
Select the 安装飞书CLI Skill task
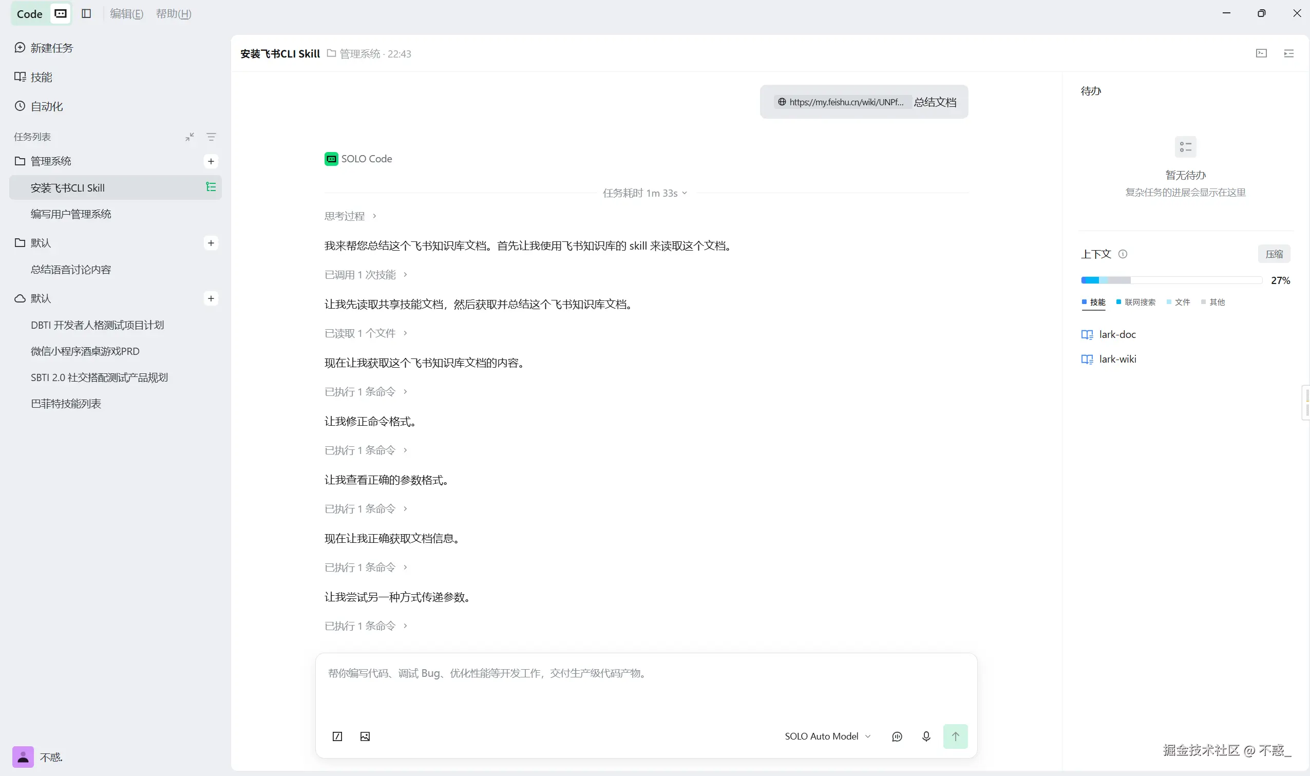tap(115, 188)
